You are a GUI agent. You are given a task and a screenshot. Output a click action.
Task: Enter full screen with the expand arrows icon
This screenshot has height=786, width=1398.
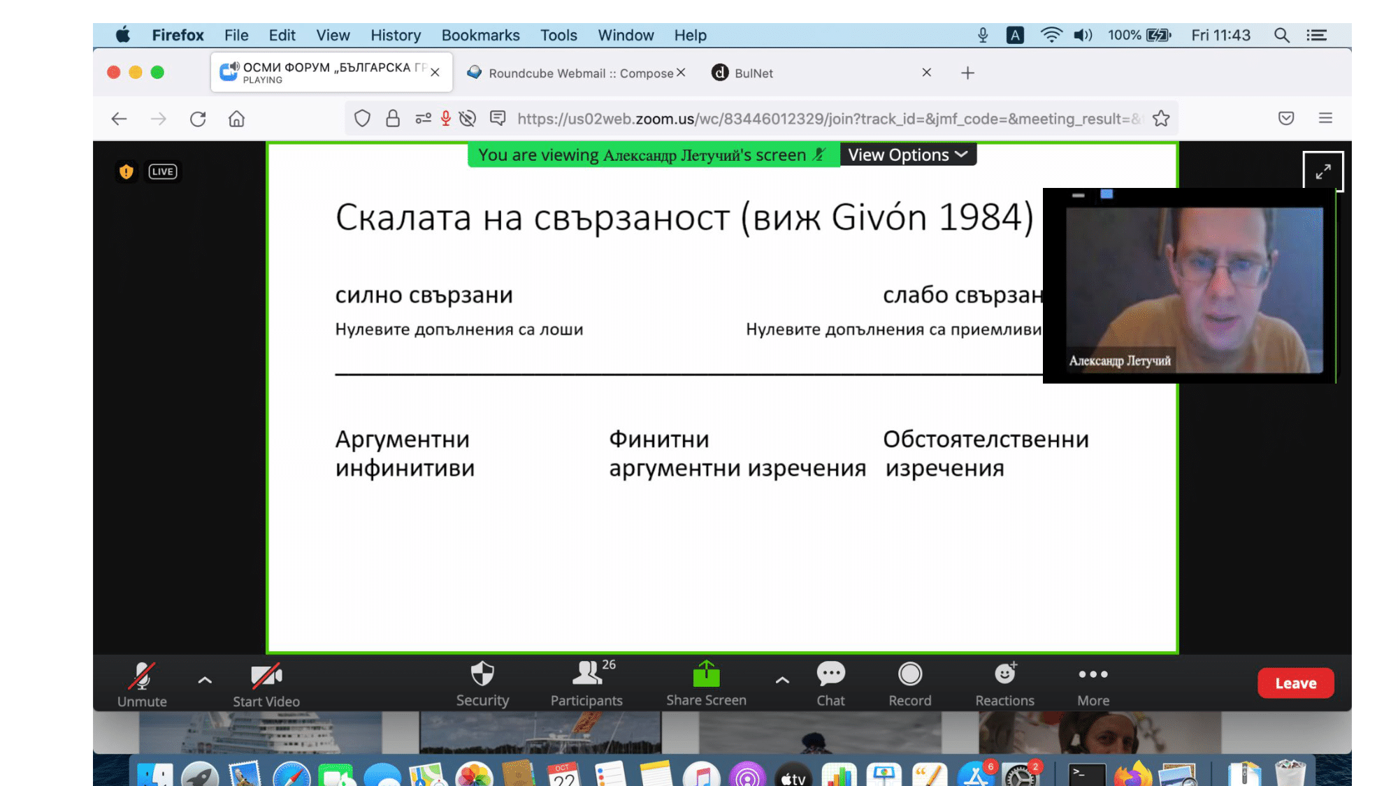1323,172
